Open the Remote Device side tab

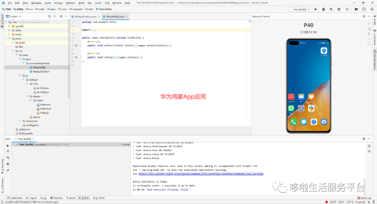(x=375, y=60)
